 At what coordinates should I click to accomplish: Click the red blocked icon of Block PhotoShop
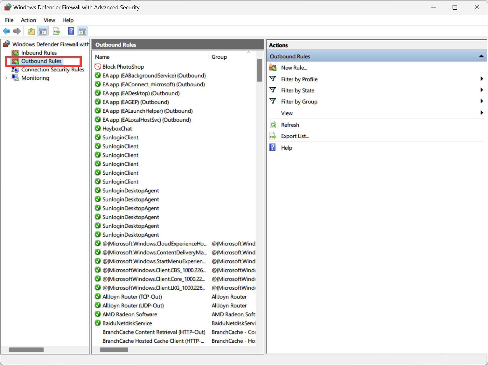pos(98,66)
